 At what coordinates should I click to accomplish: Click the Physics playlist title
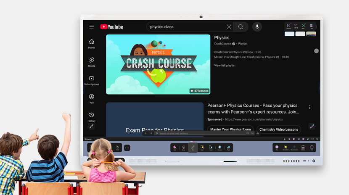[x=222, y=37]
